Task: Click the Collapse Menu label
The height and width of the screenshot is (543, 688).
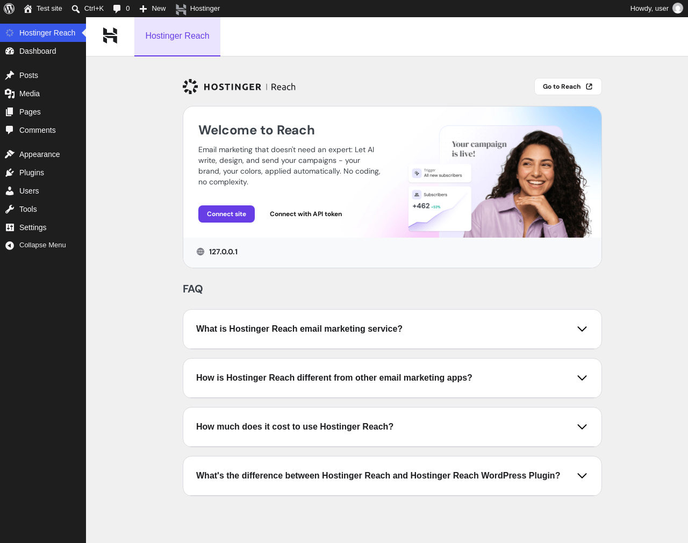Action: (42, 245)
